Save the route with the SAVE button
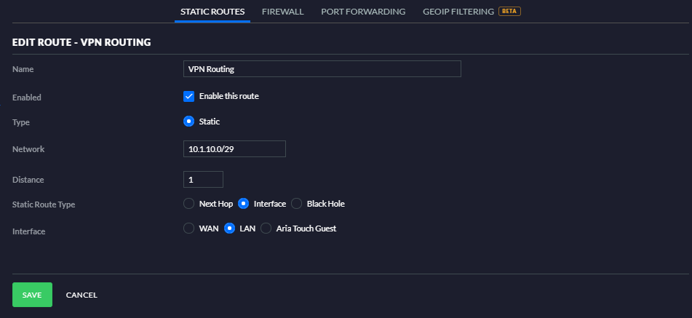 pos(32,295)
